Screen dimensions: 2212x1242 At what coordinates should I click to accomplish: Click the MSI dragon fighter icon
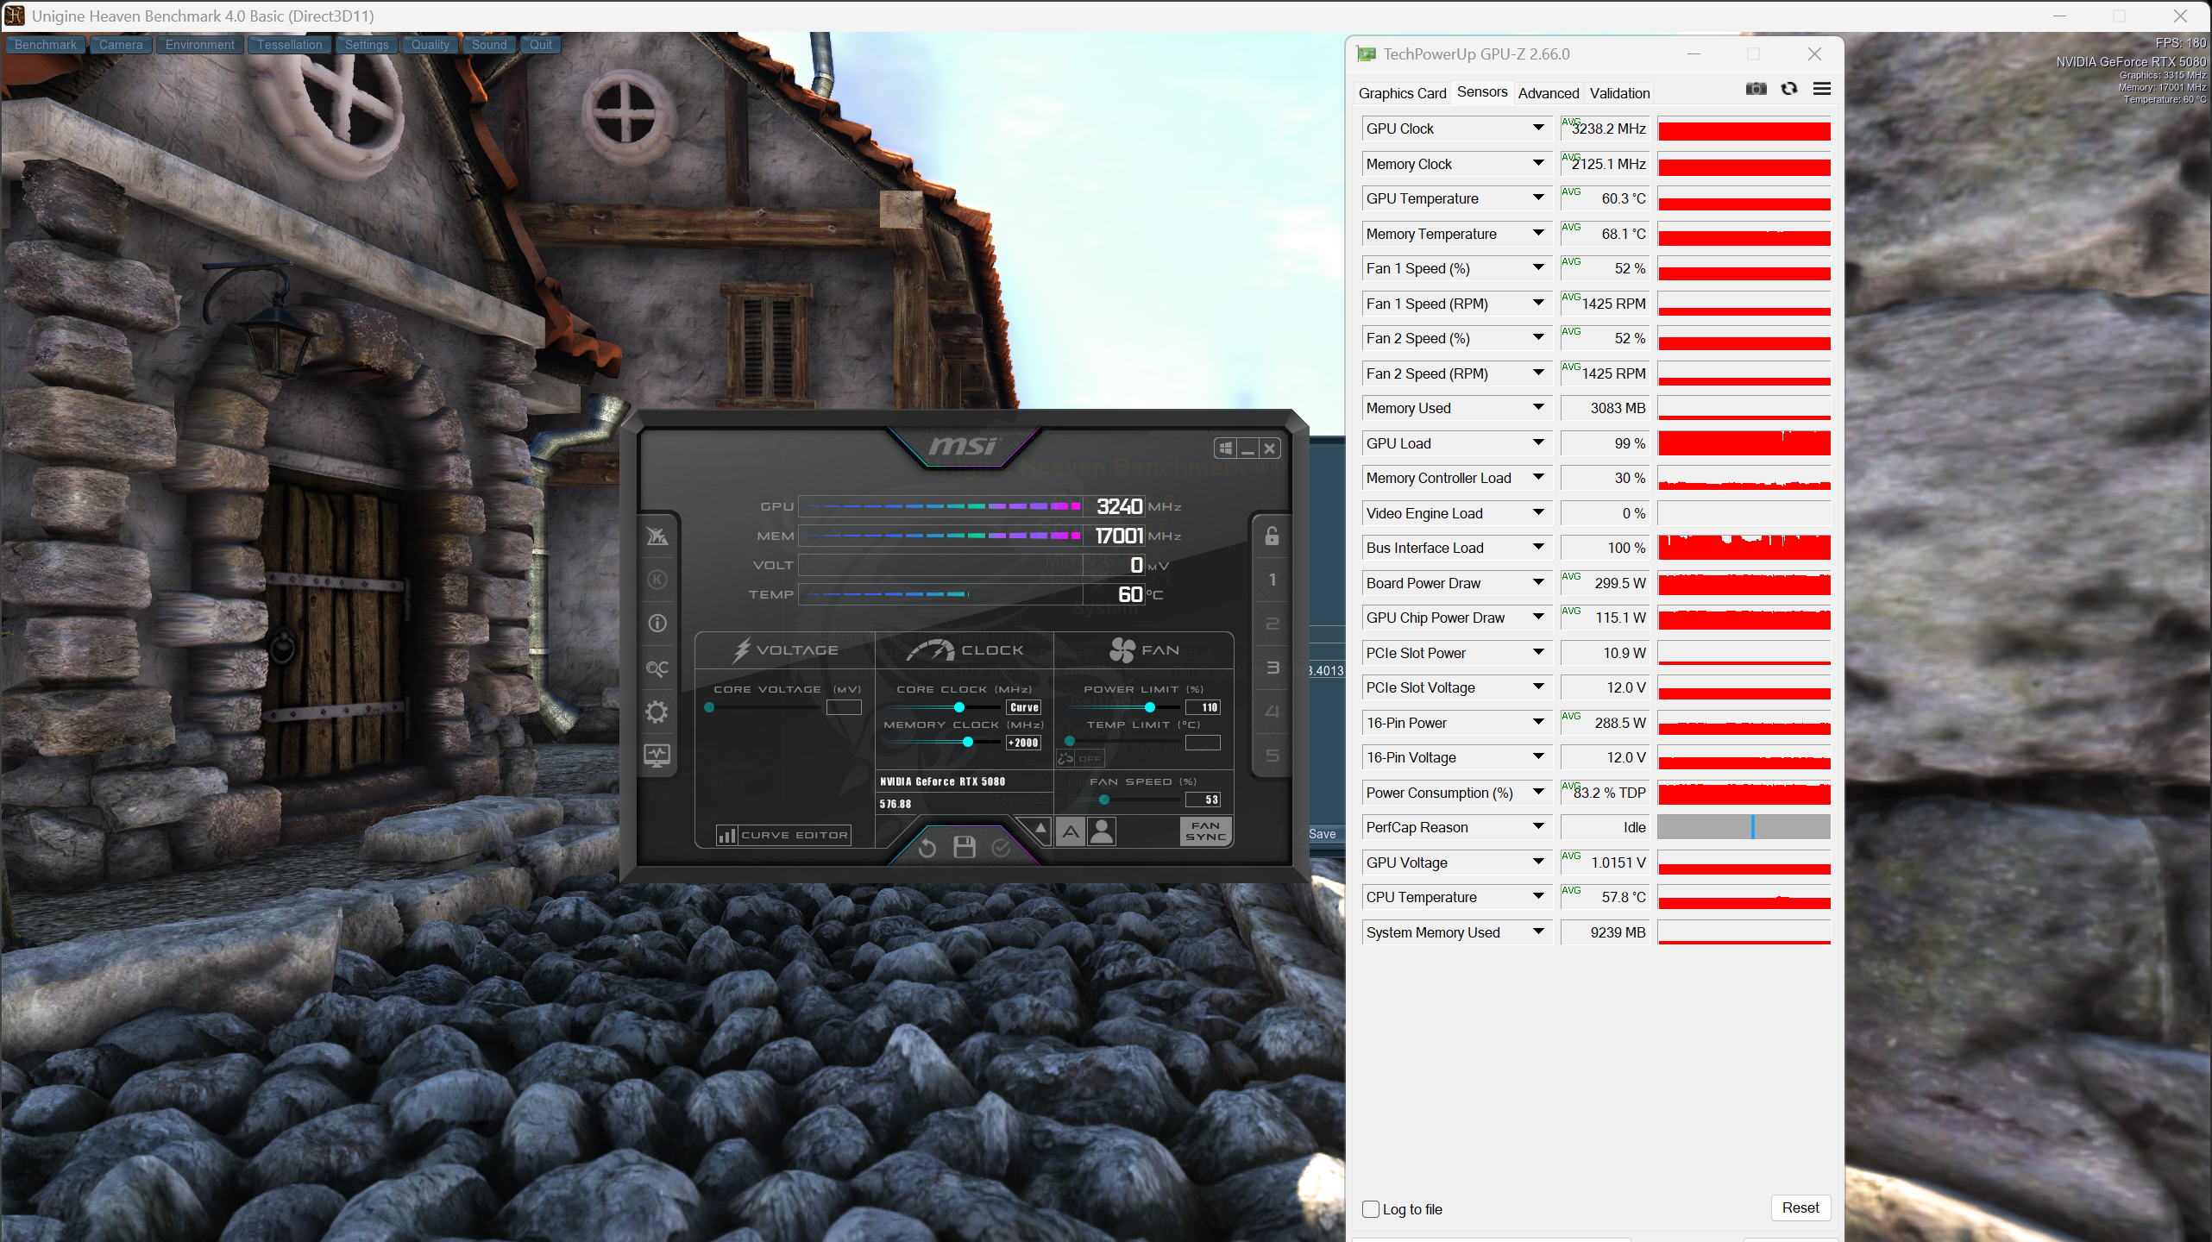point(657,536)
